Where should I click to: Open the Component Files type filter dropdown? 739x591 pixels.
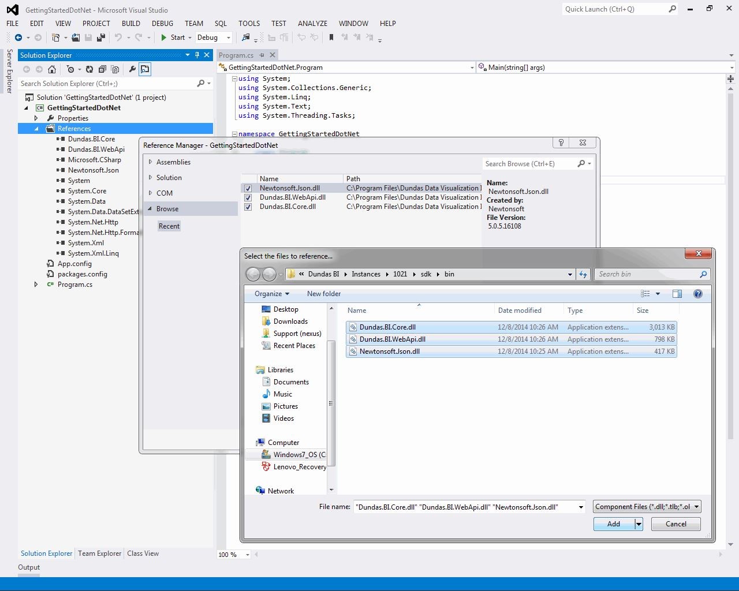click(x=647, y=507)
